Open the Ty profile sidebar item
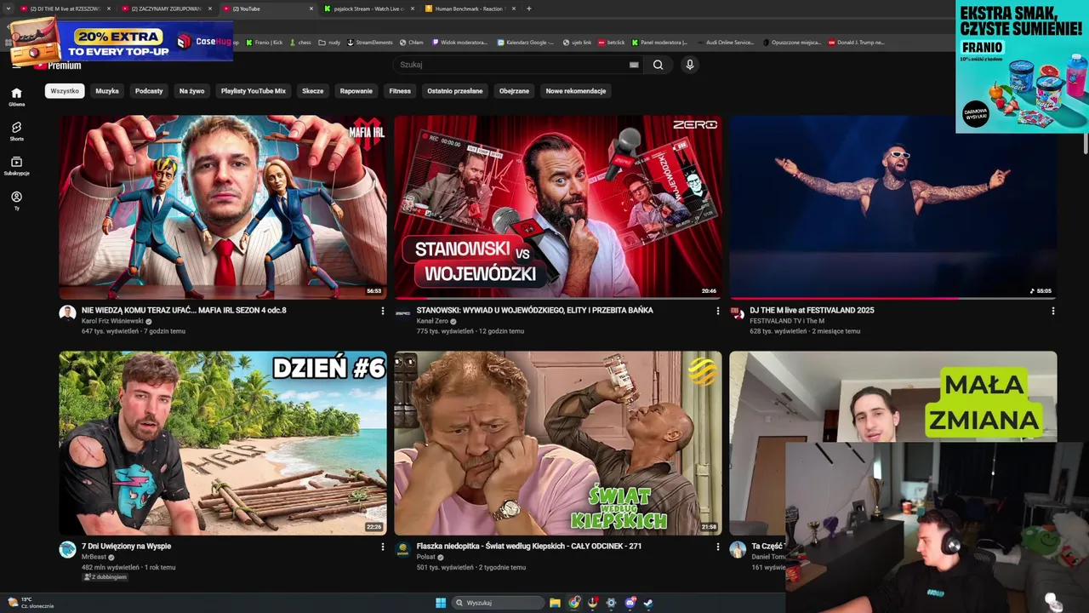 tap(16, 200)
